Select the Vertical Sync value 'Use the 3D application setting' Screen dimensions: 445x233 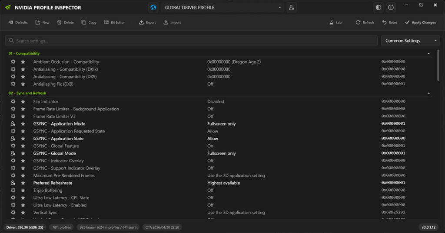pyautogui.click(x=236, y=212)
